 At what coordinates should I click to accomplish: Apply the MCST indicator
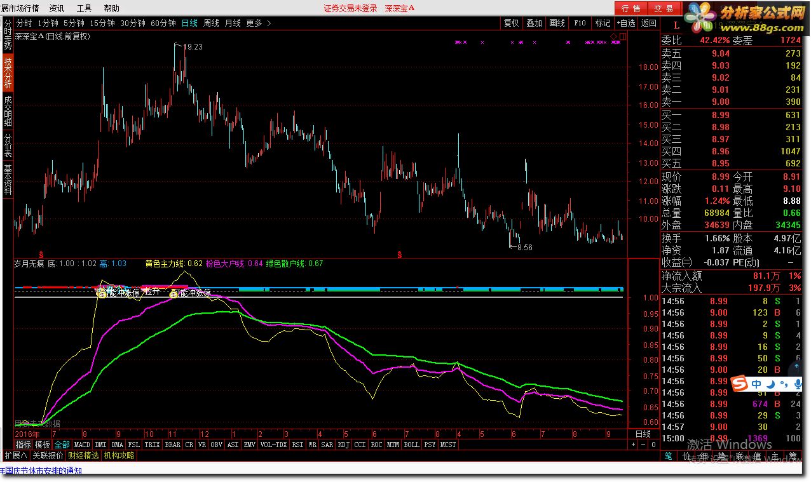[x=448, y=445]
